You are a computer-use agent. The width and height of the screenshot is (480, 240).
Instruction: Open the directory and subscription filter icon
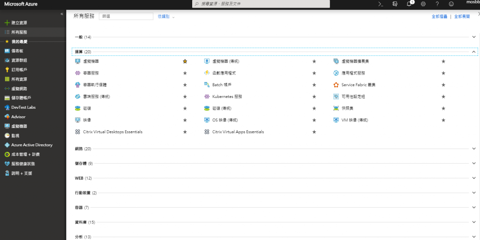(395, 4)
